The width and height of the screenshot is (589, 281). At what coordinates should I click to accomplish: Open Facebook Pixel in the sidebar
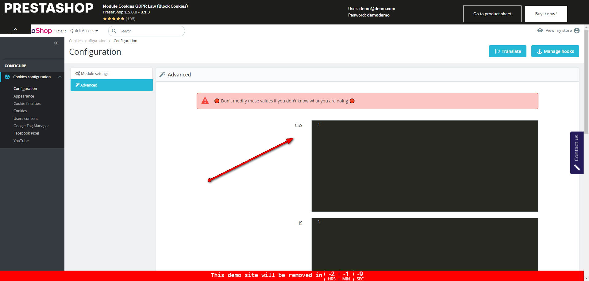coord(26,133)
